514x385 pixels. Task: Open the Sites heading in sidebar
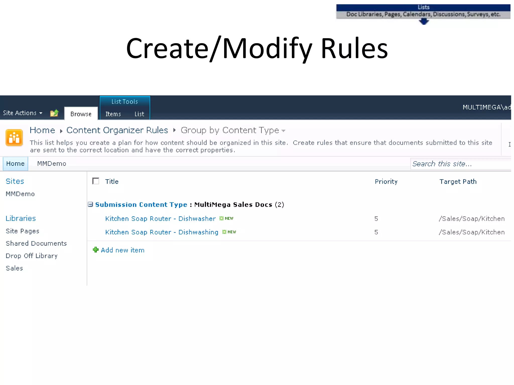15,181
